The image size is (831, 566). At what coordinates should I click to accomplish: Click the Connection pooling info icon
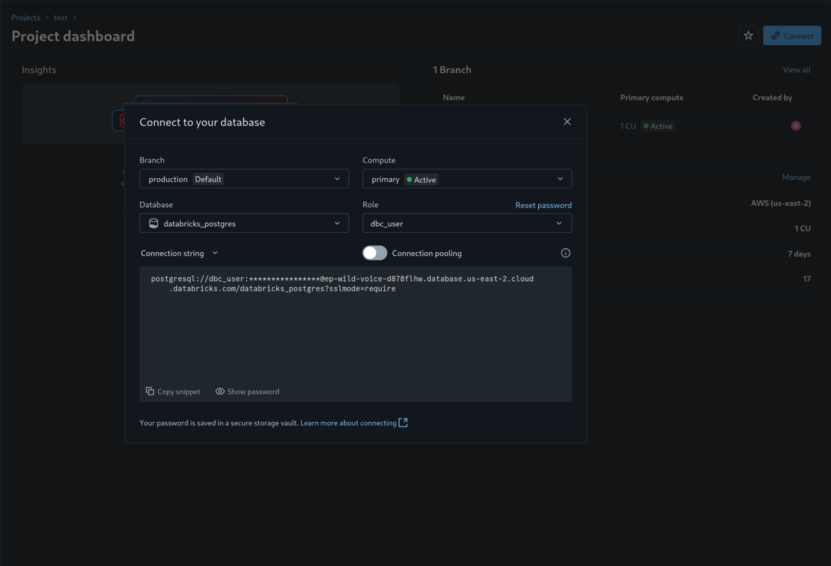point(565,253)
